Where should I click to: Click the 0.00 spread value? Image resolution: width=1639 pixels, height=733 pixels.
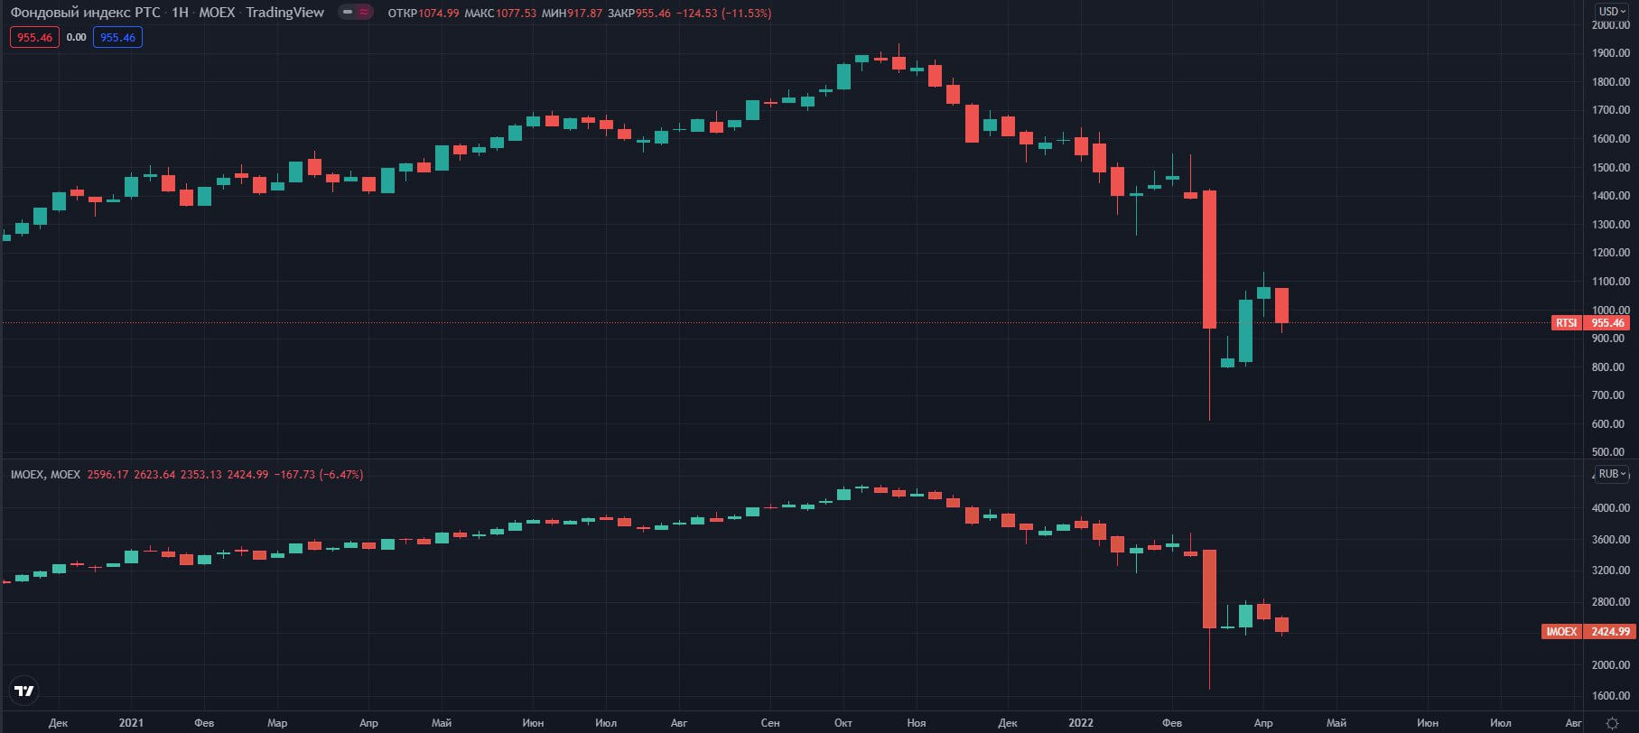click(76, 37)
